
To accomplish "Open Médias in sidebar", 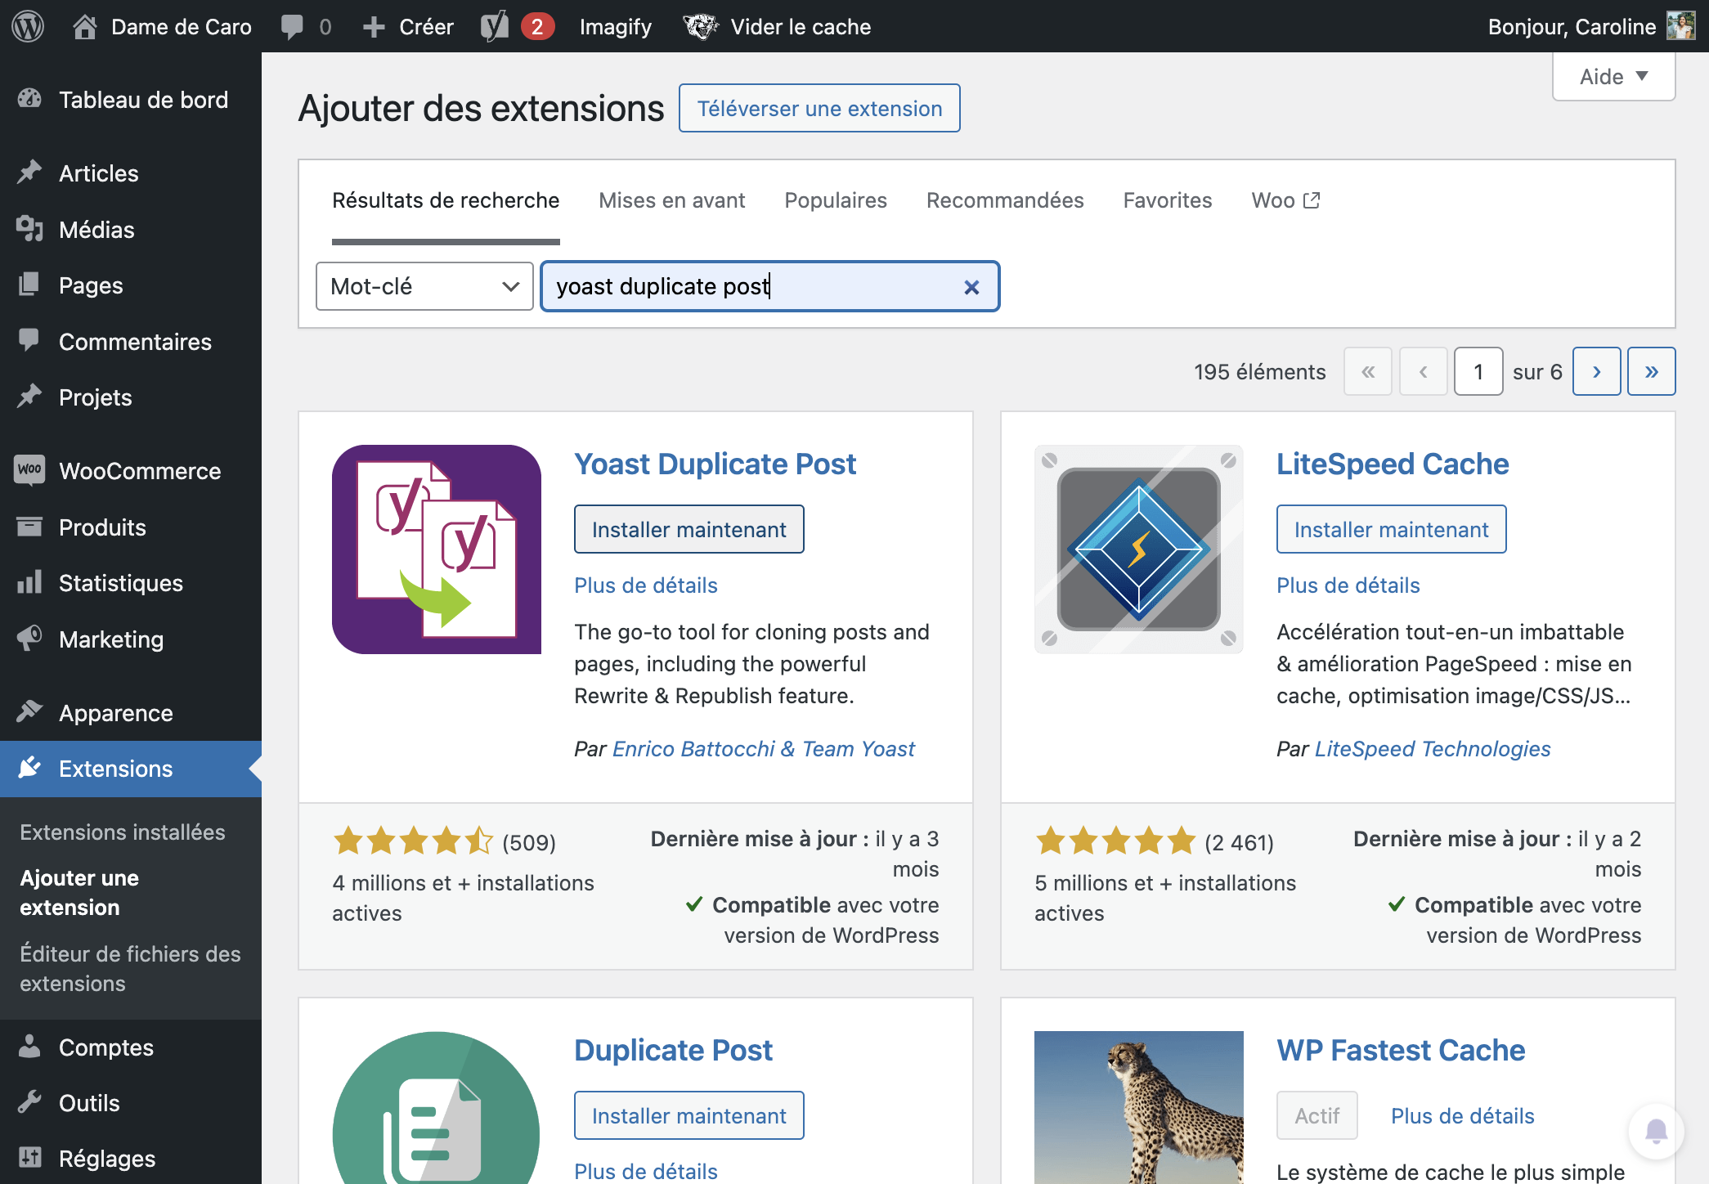I will [131, 230].
